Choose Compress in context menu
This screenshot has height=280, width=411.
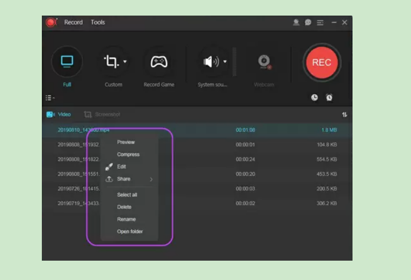point(128,154)
